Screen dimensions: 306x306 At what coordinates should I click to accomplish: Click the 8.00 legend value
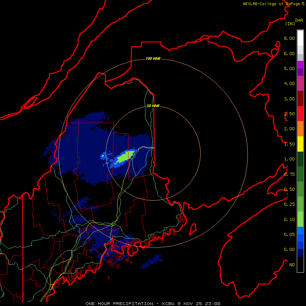pyautogui.click(x=289, y=38)
